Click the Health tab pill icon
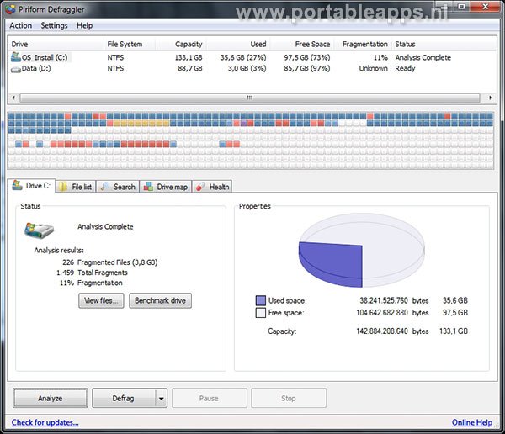Image resolution: width=505 pixels, height=434 pixels. [201, 187]
